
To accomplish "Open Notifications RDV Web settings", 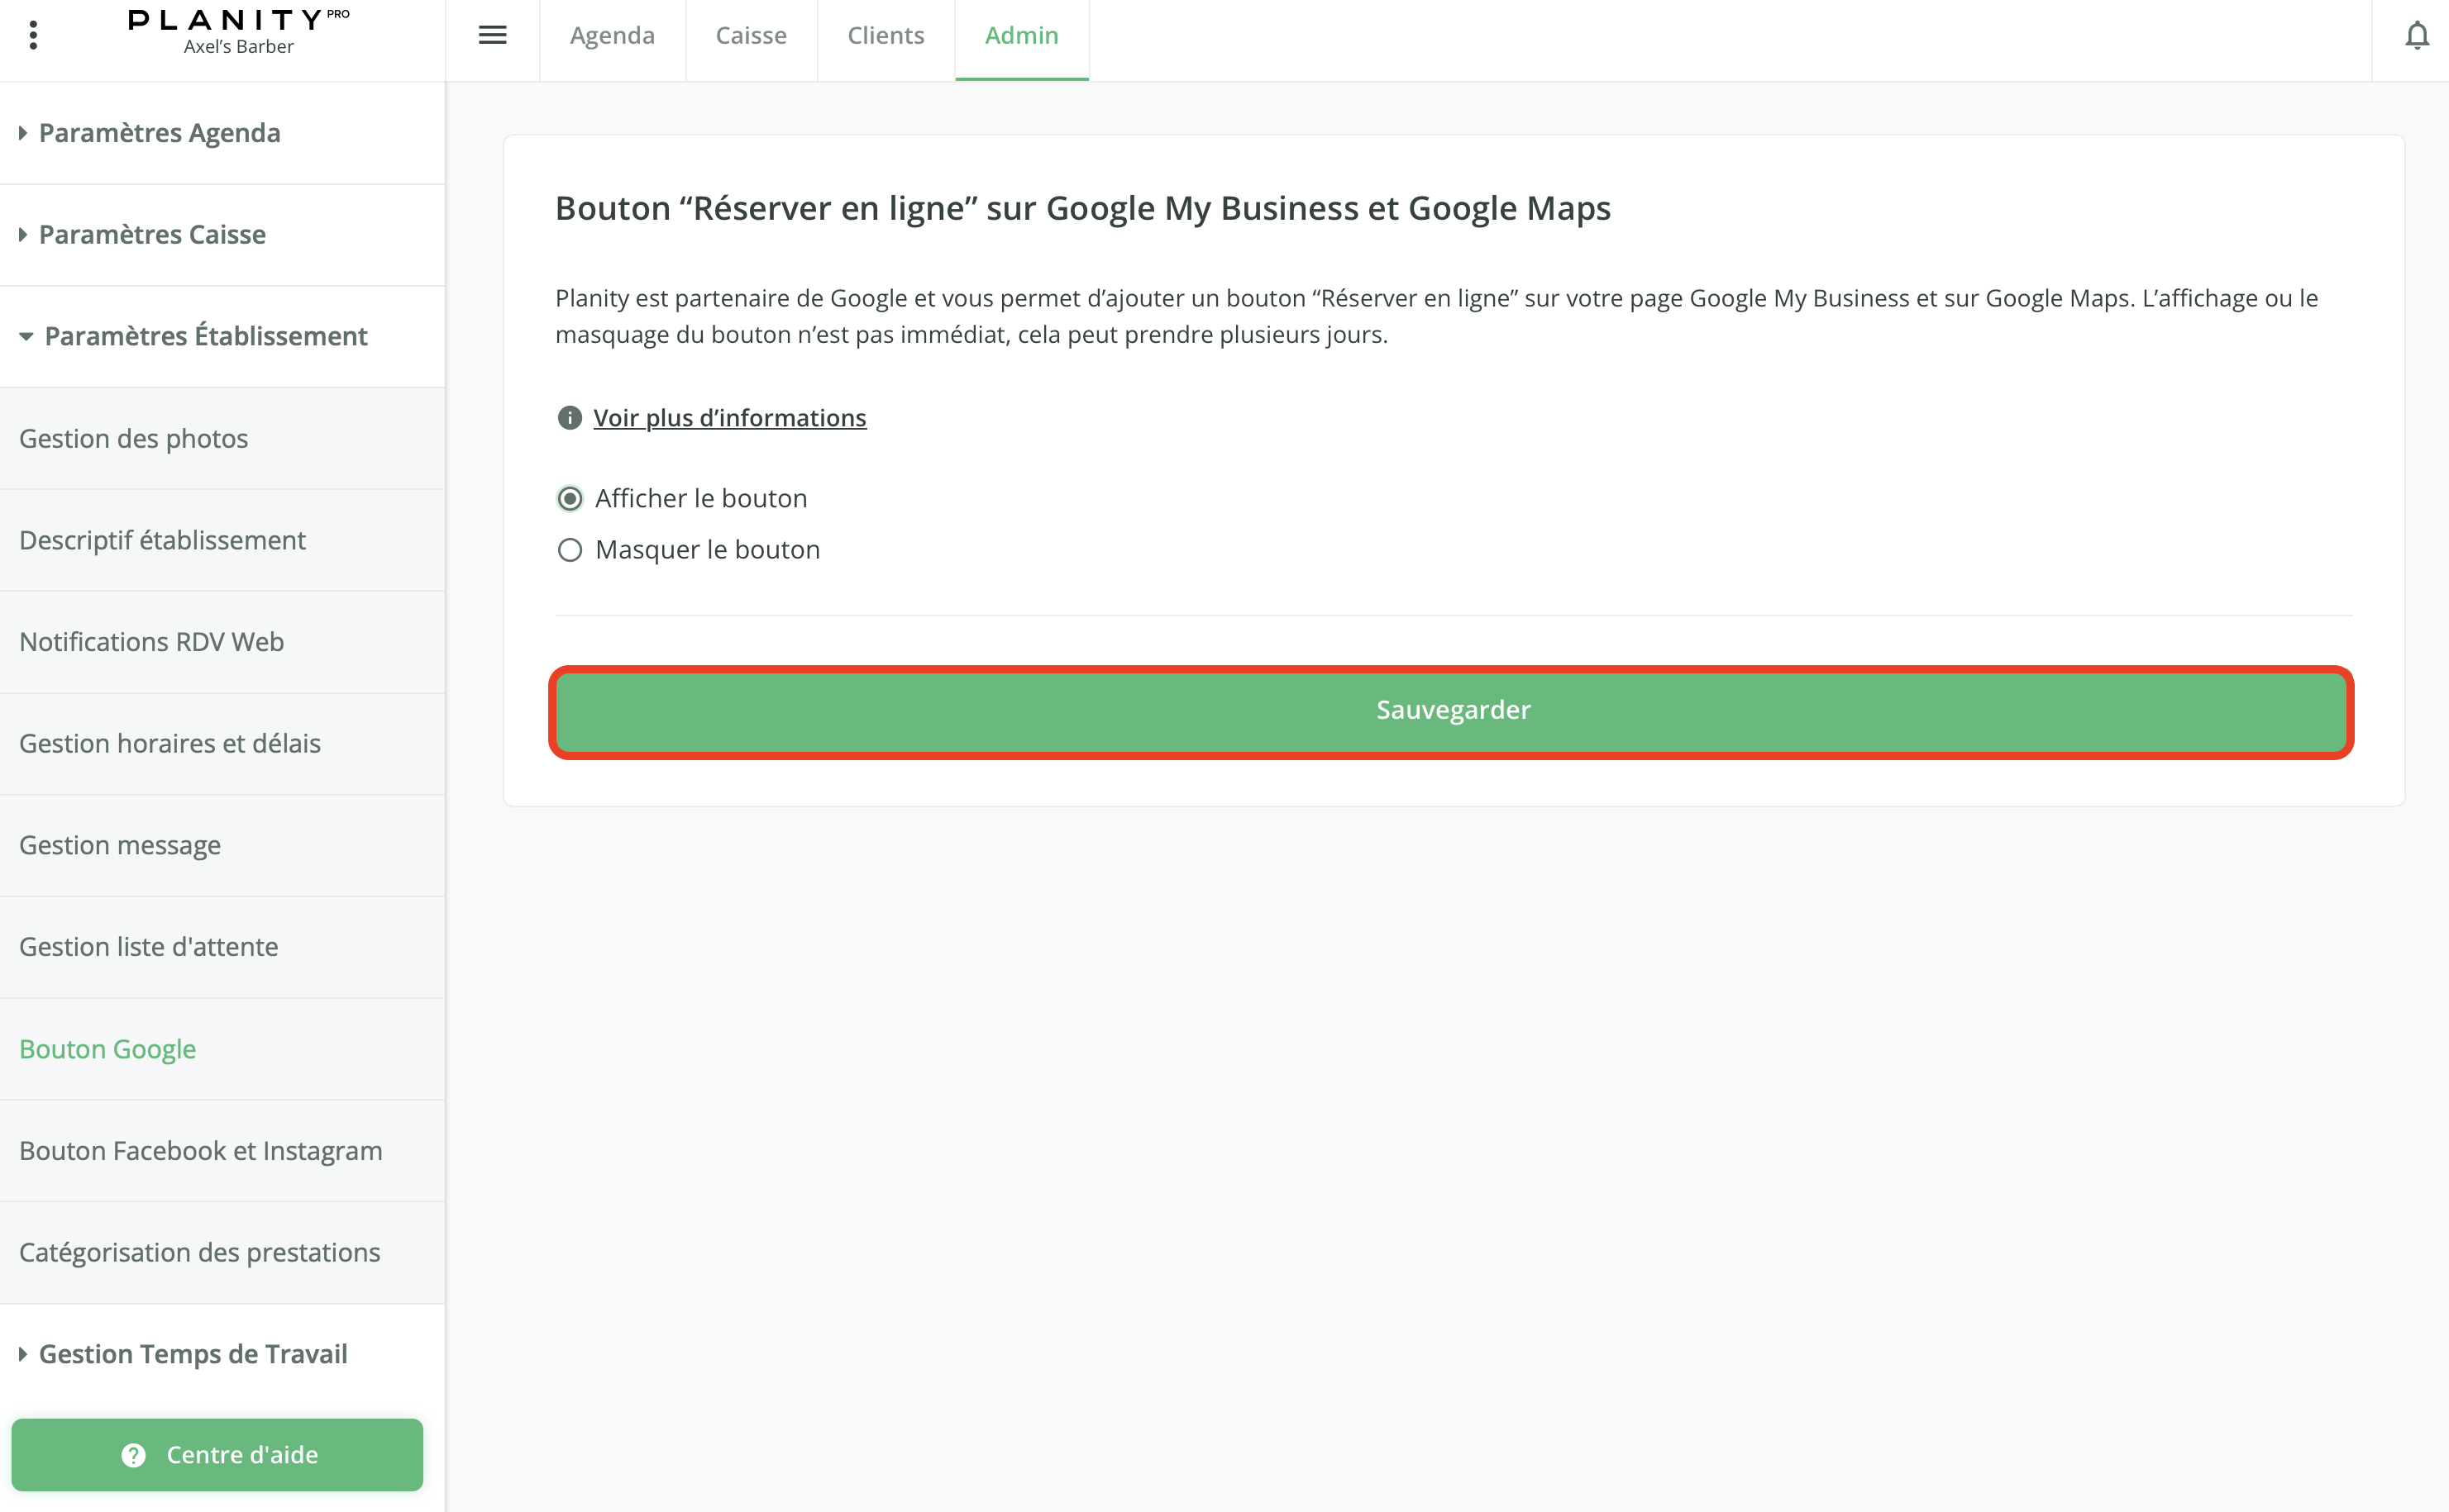I will [151, 642].
